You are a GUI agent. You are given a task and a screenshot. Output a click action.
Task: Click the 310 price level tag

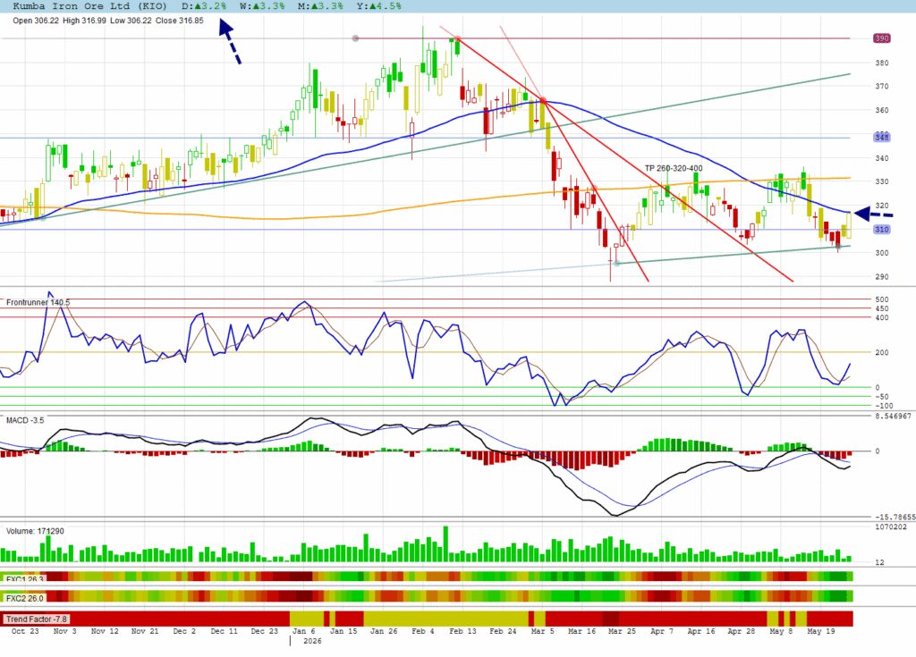(x=881, y=230)
